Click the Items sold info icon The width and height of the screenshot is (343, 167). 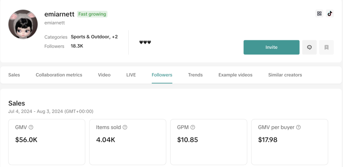(125, 127)
